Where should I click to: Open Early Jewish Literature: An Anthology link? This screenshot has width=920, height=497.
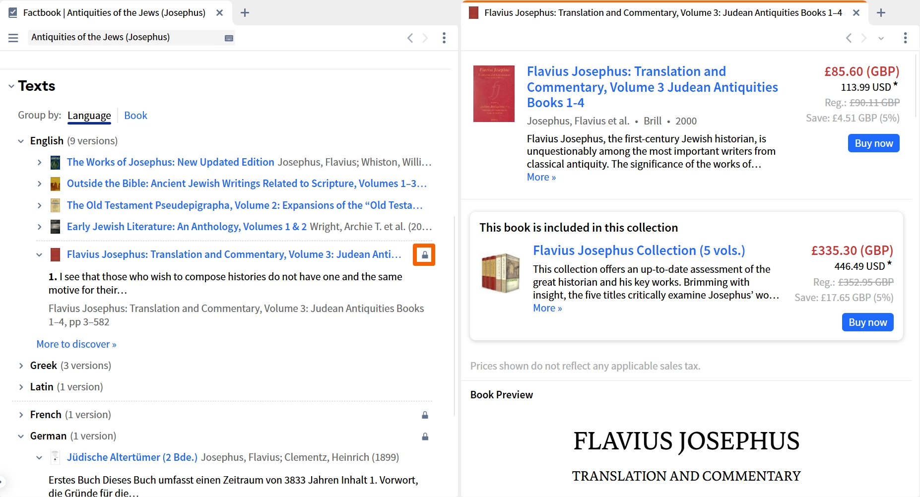point(187,227)
